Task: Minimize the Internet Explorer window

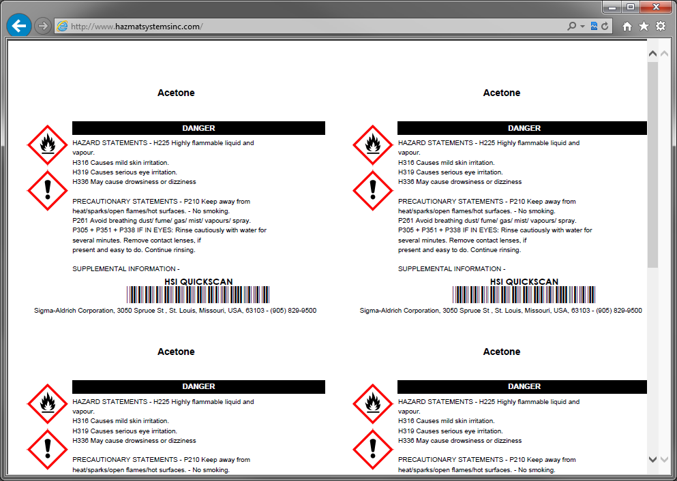Action: 612,7
